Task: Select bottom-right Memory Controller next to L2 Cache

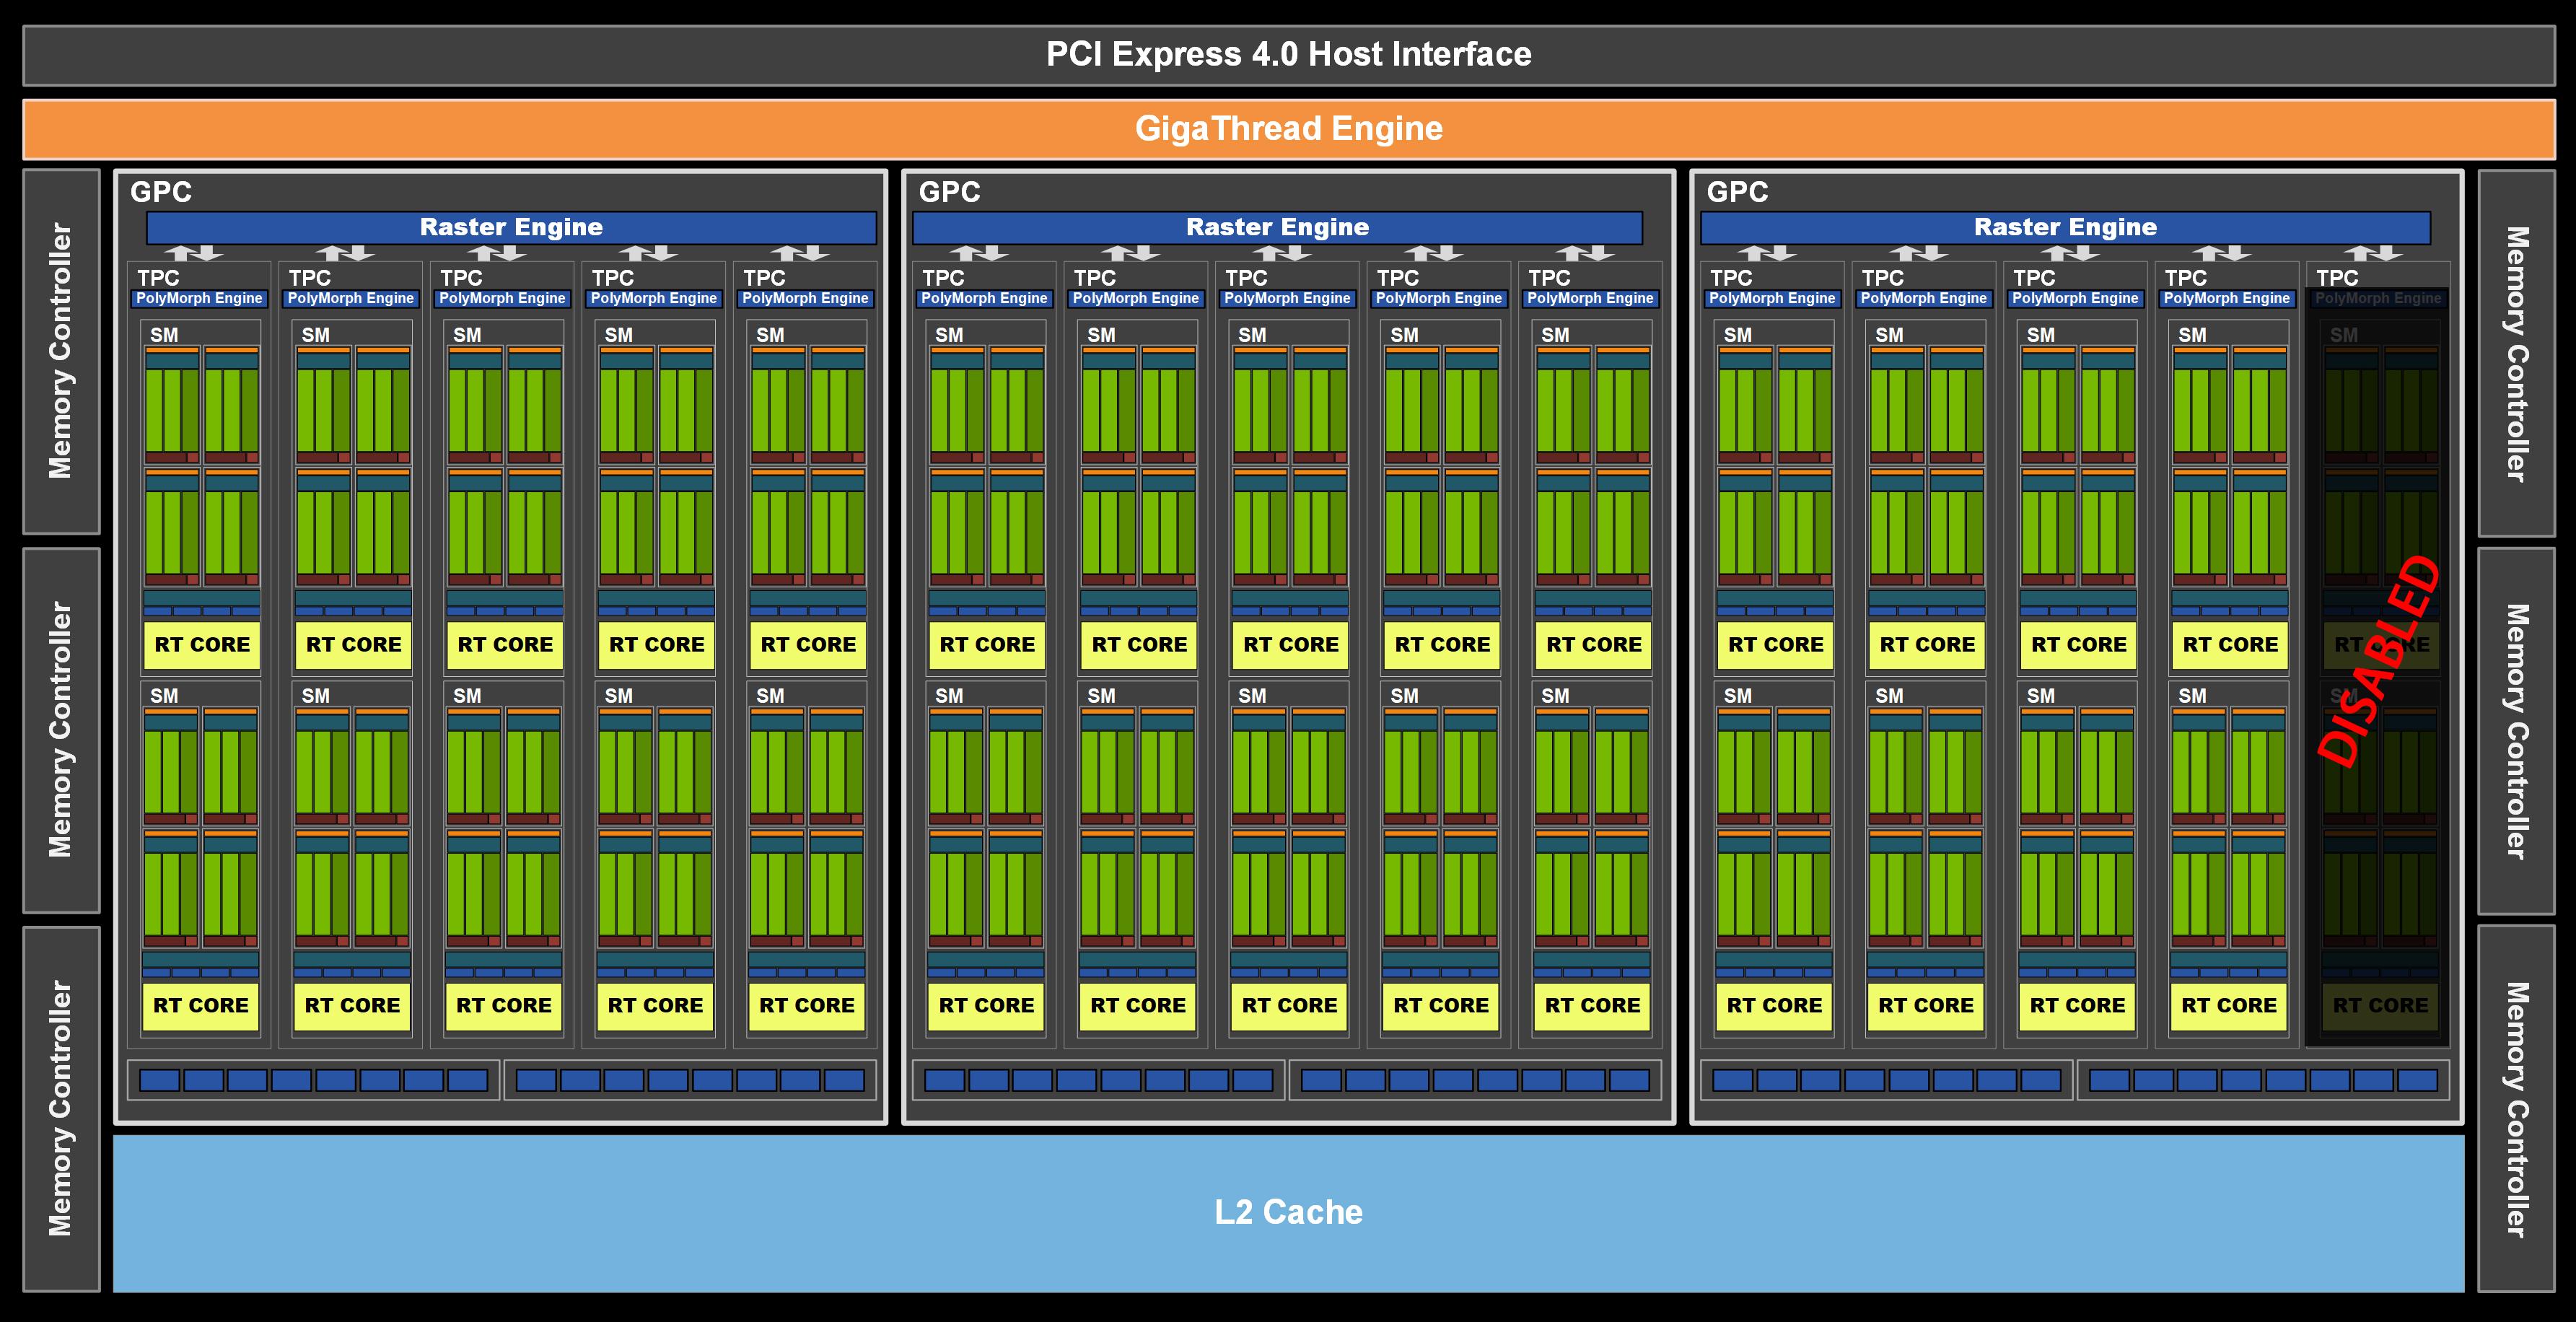Action: click(2517, 1108)
